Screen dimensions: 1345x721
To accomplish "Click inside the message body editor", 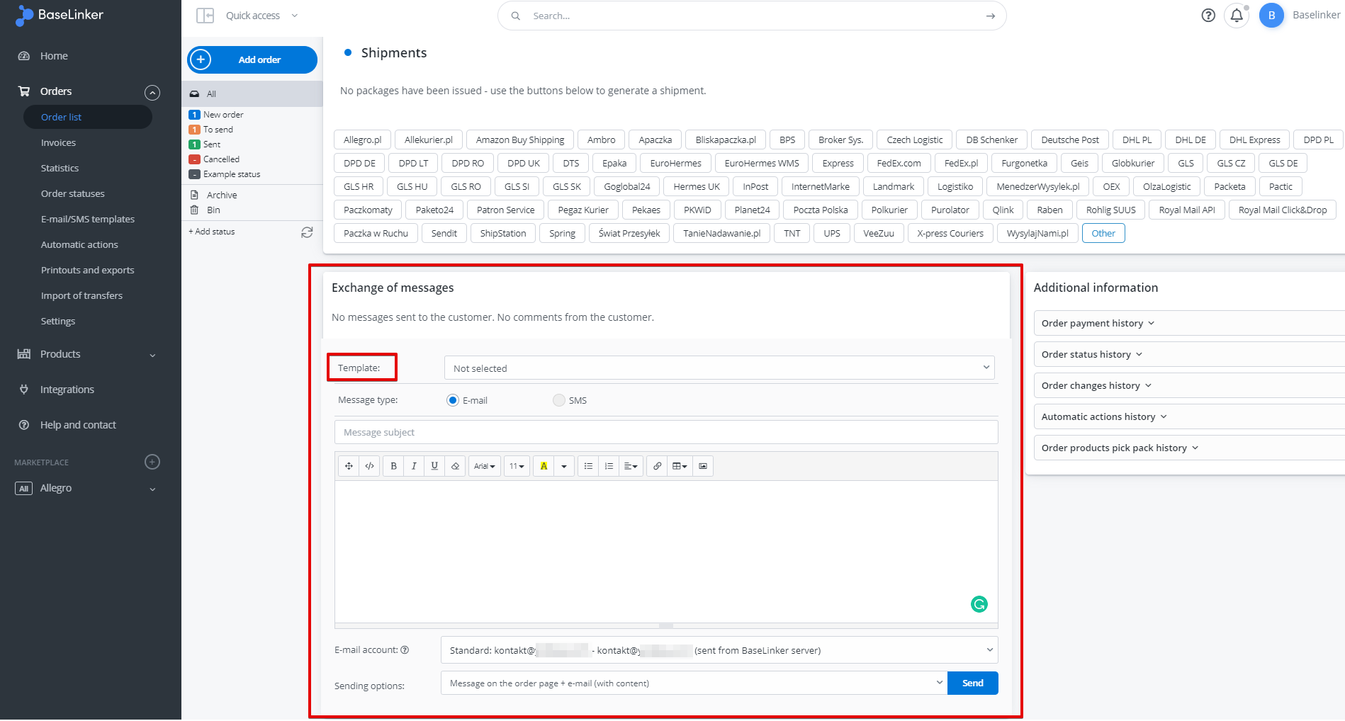I will (x=666, y=551).
